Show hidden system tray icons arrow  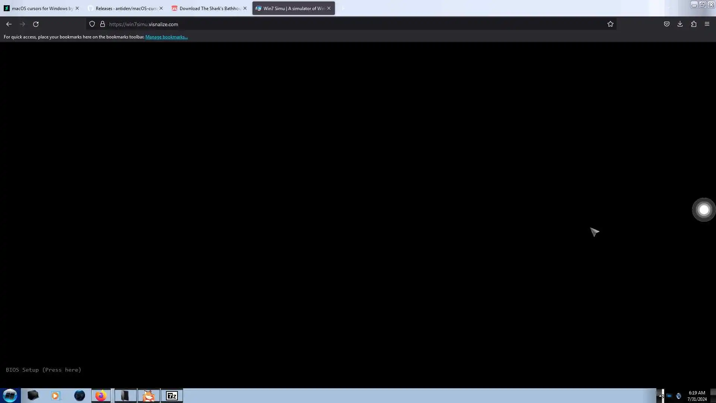pos(660,396)
